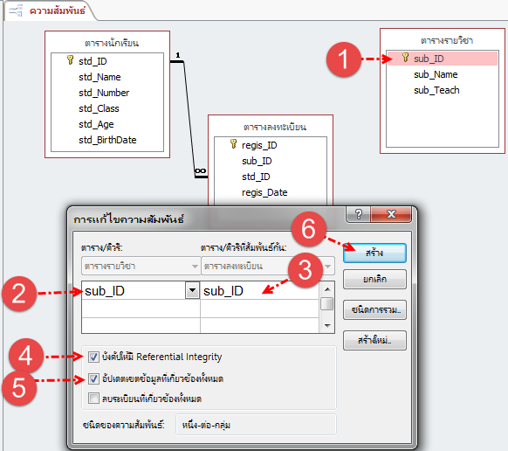Click the key icon next to regis_ID
508x451 pixels.
[x=233, y=143]
